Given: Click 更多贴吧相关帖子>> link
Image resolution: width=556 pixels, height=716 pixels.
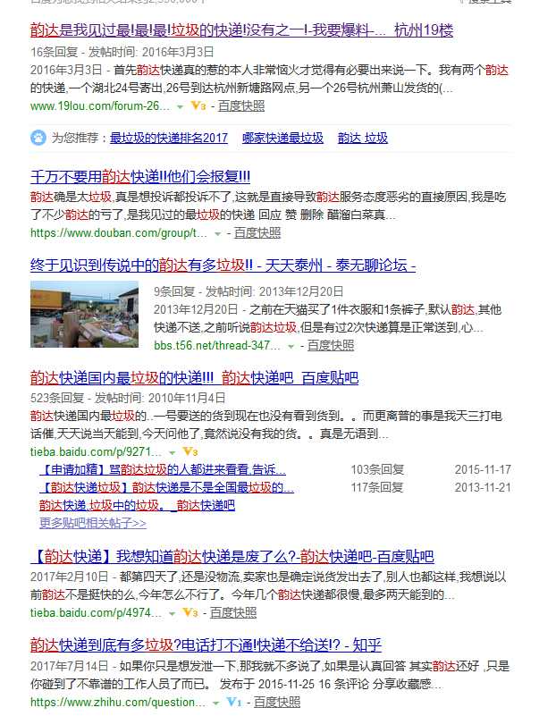Looking at the screenshot, I should [93, 523].
